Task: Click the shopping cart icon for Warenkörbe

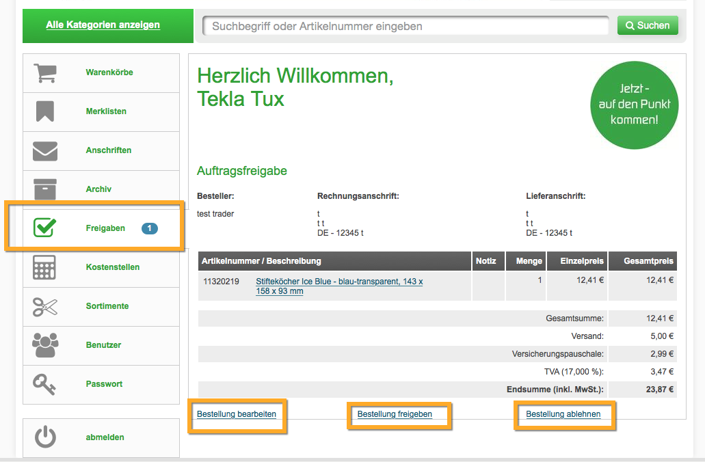Action: coord(45,72)
